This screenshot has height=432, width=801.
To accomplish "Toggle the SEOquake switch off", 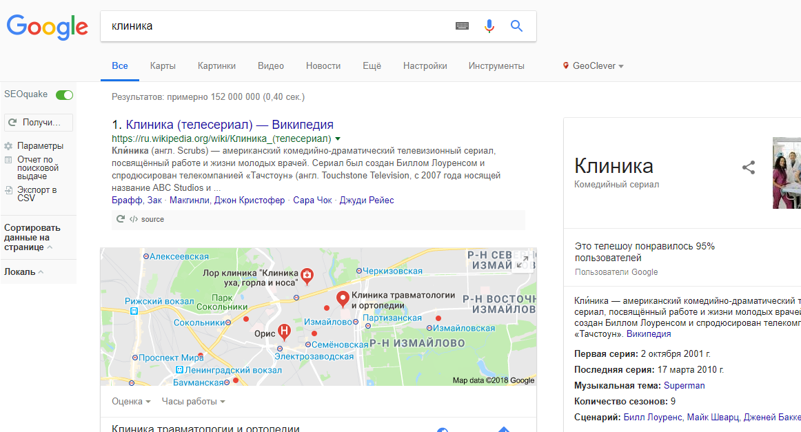I will click(x=64, y=94).
